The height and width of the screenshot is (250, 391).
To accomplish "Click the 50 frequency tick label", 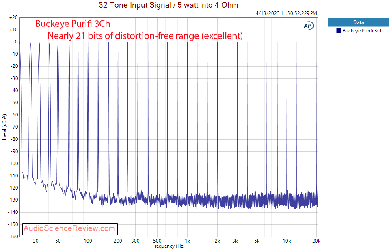I will pos(58,241).
